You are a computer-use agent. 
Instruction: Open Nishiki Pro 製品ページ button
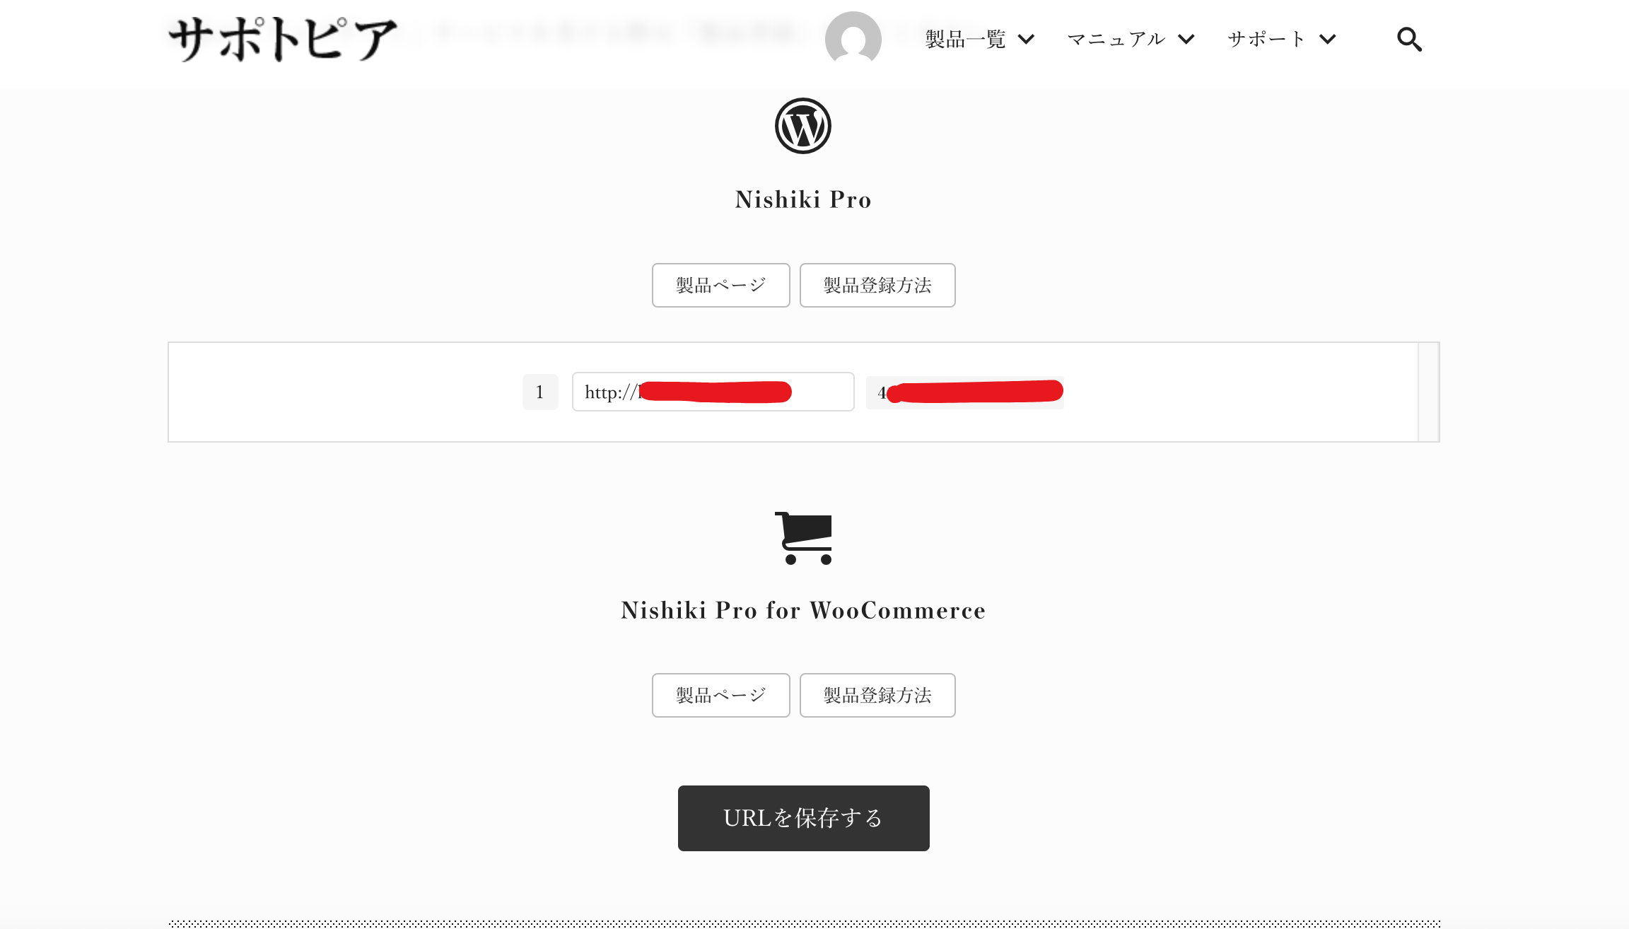point(720,285)
